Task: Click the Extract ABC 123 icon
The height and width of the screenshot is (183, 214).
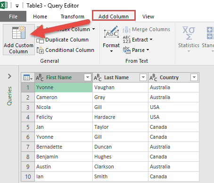Action: click(127, 40)
